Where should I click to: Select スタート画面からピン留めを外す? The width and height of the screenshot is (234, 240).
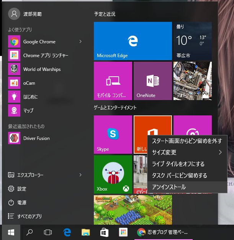[187, 141]
